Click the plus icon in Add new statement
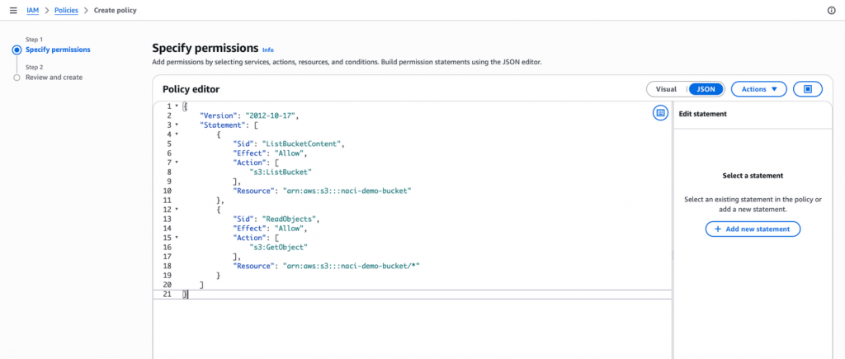The width and height of the screenshot is (845, 359). (718, 229)
